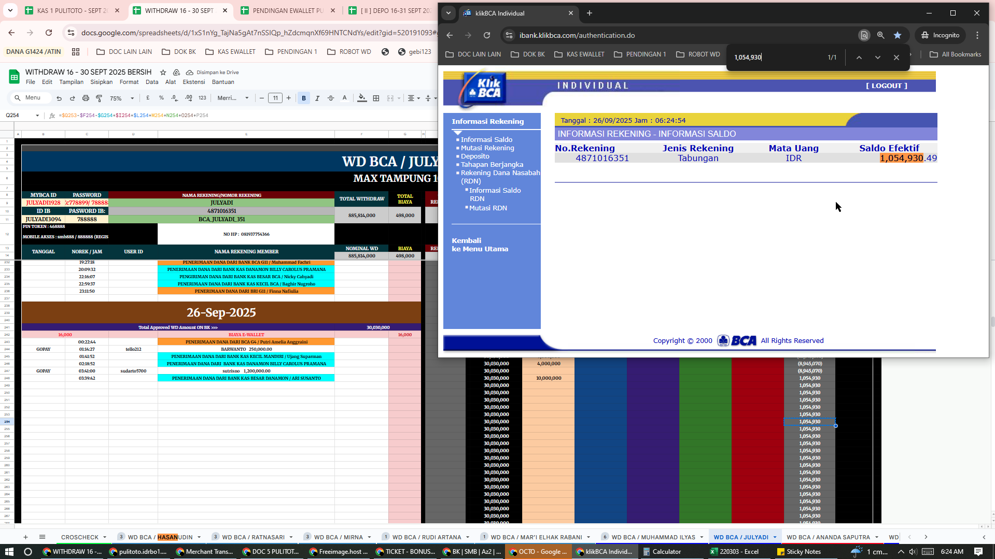Activate the paint format tool

tap(99, 98)
